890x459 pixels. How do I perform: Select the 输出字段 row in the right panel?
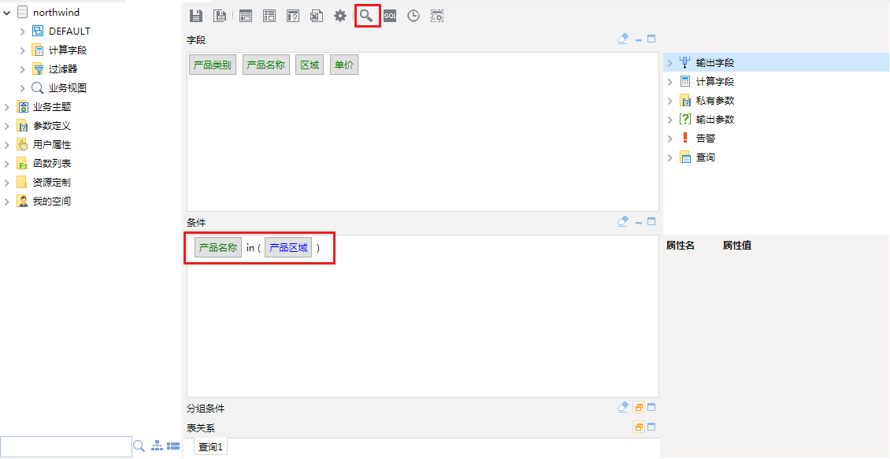tap(777, 63)
